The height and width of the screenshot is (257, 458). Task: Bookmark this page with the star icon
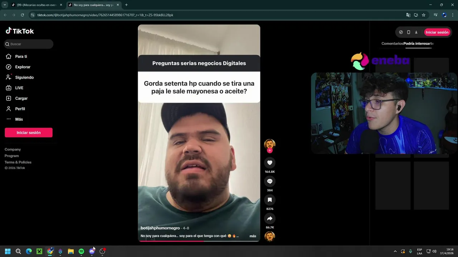coord(424,15)
